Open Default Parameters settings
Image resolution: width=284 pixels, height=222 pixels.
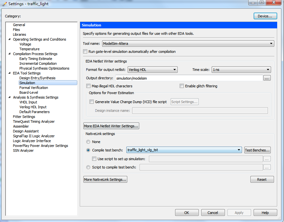[x=35, y=112]
